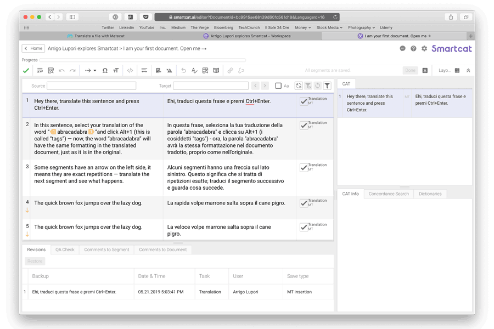Viewport: 494px width, 329px height.
Task: Toggle confirmation checkbox for segment 4
Action: coord(304,203)
